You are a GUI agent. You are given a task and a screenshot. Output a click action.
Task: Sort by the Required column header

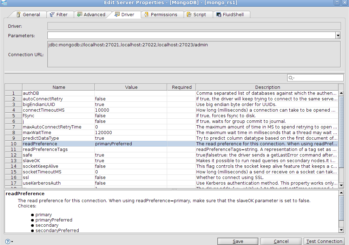coord(182,87)
